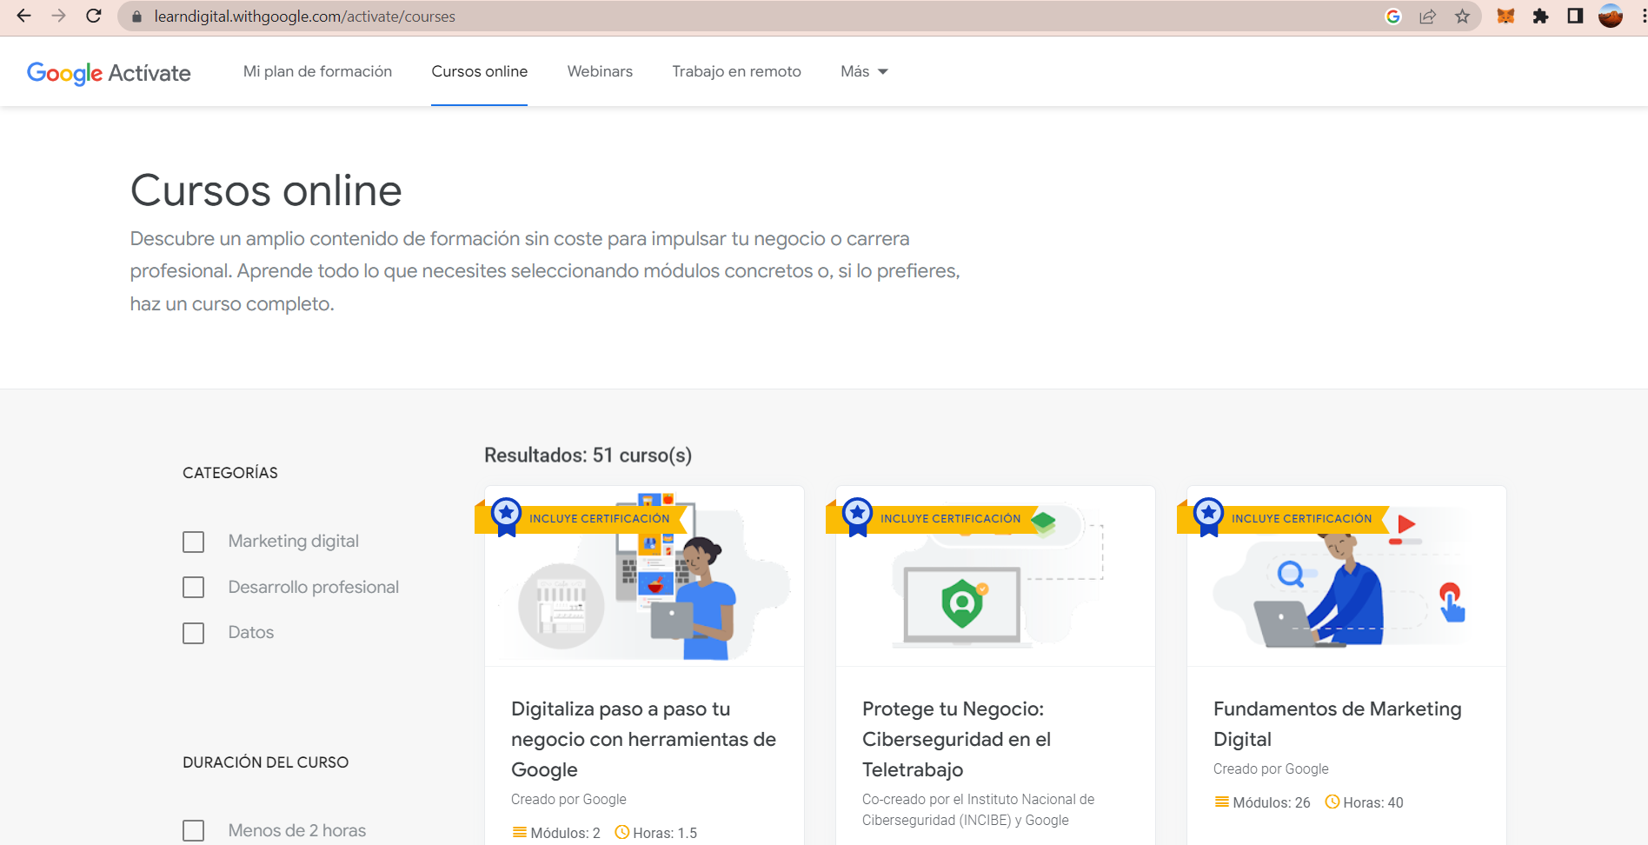The width and height of the screenshot is (1648, 845).
Task: Click the Cursos online page heading
Action: click(266, 190)
